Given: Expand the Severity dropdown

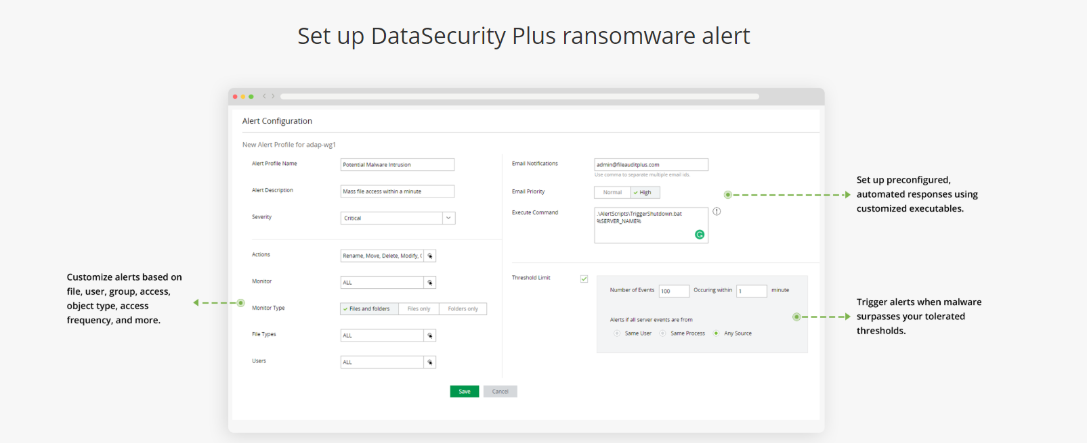Looking at the screenshot, I should pos(448,218).
